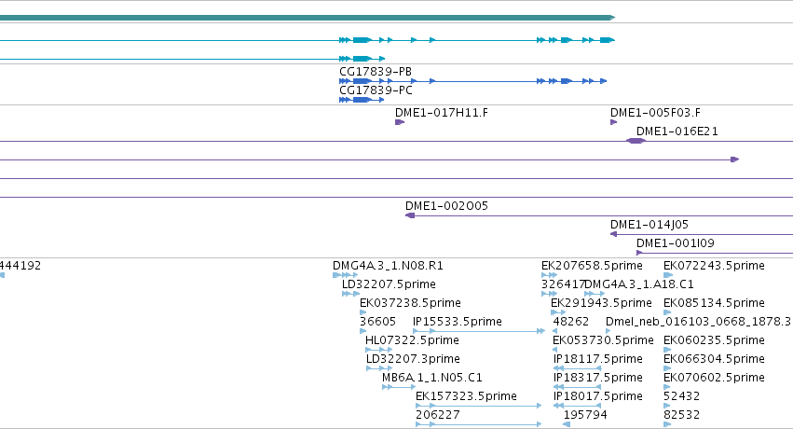Click the MB6A.1_1.N05.C1 EST label

(431, 378)
